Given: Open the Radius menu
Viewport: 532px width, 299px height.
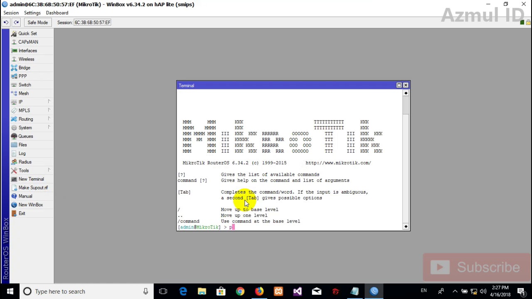Looking at the screenshot, I should [x=25, y=162].
